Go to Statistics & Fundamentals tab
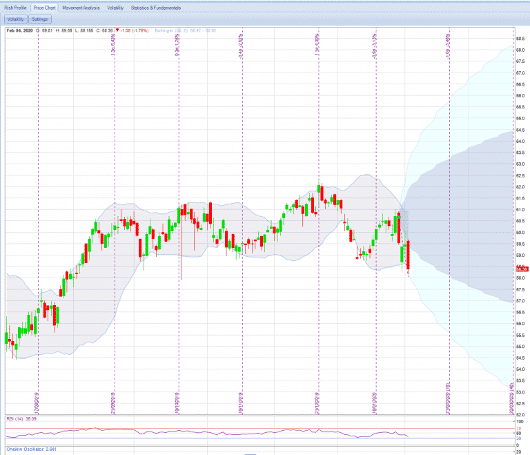The height and width of the screenshot is (455, 530). 156,8
